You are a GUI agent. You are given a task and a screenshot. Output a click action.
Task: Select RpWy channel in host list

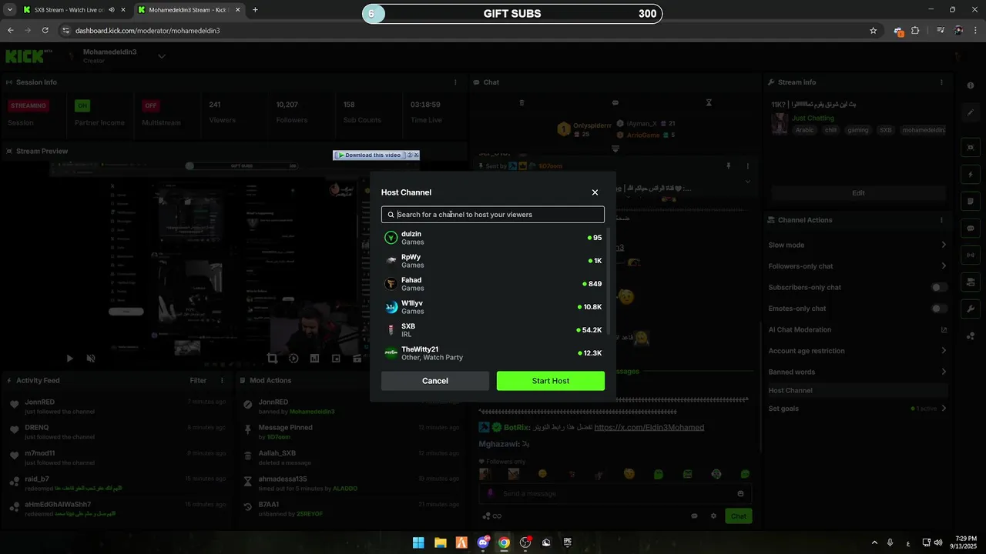pos(493,261)
